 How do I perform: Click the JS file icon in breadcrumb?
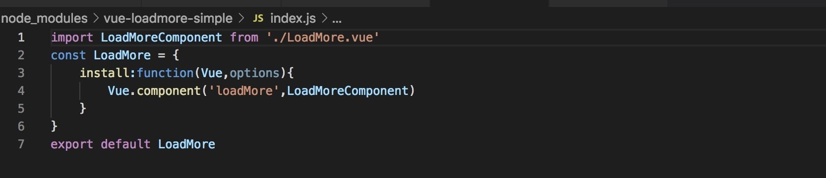pyautogui.click(x=258, y=19)
